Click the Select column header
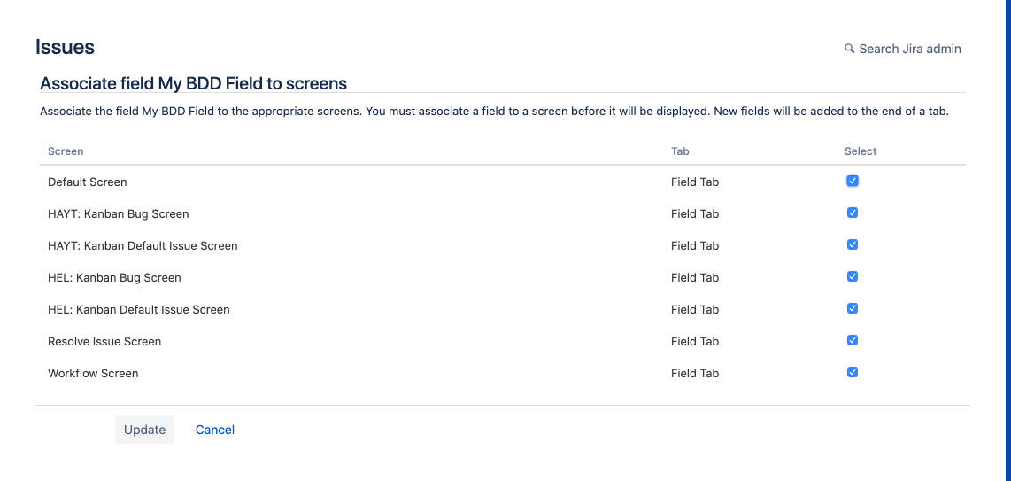This screenshot has height=481, width=1011. 861,151
